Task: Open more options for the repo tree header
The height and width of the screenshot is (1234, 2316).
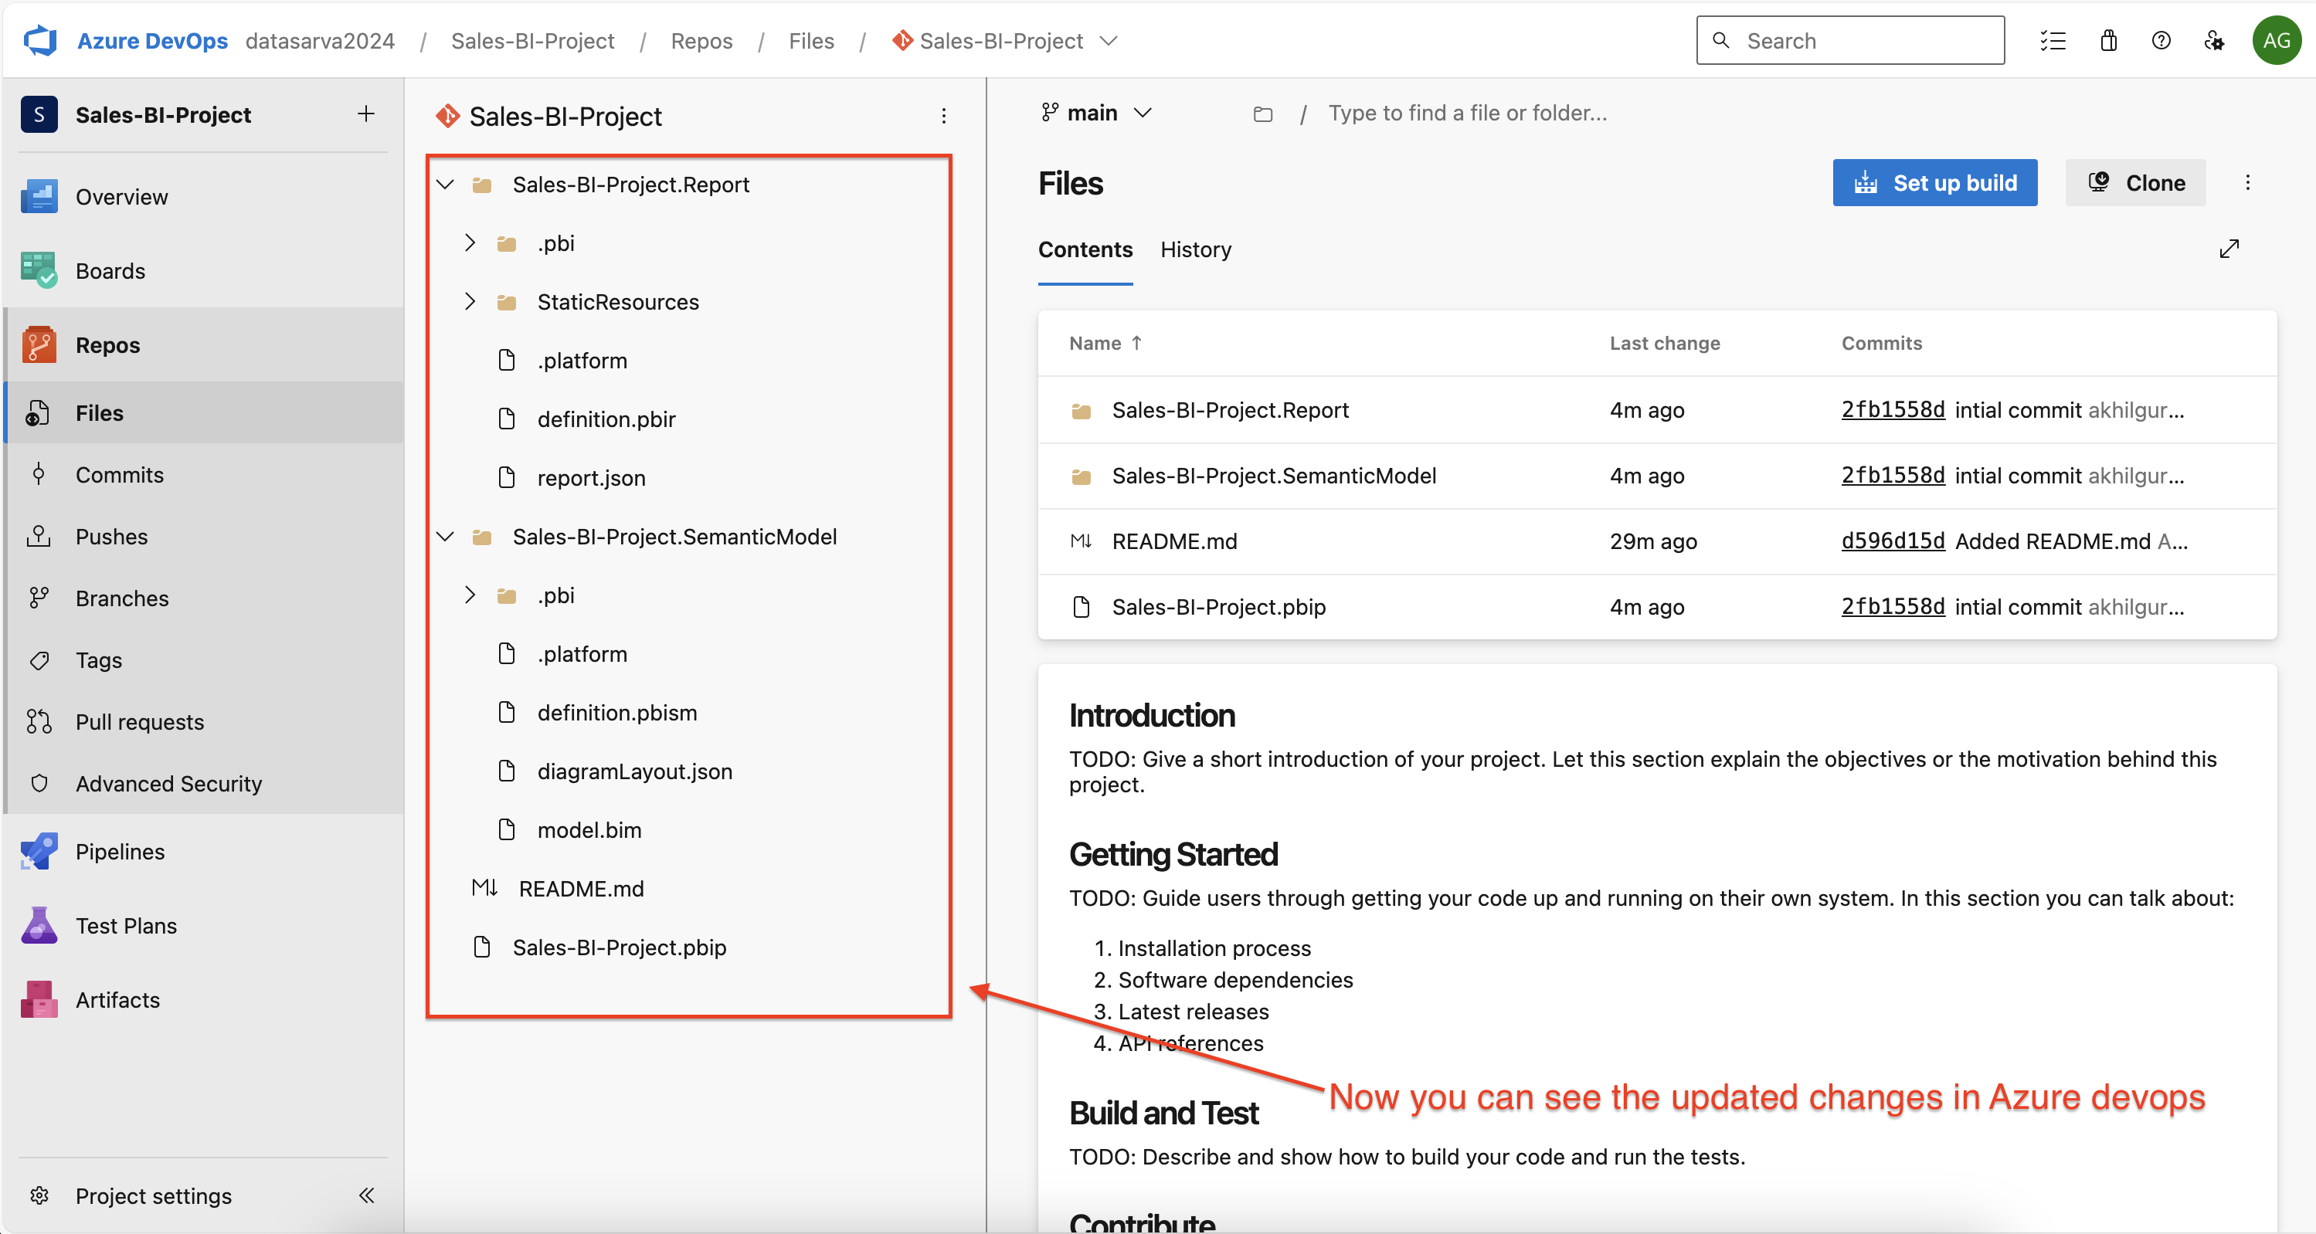Action: 943,116
